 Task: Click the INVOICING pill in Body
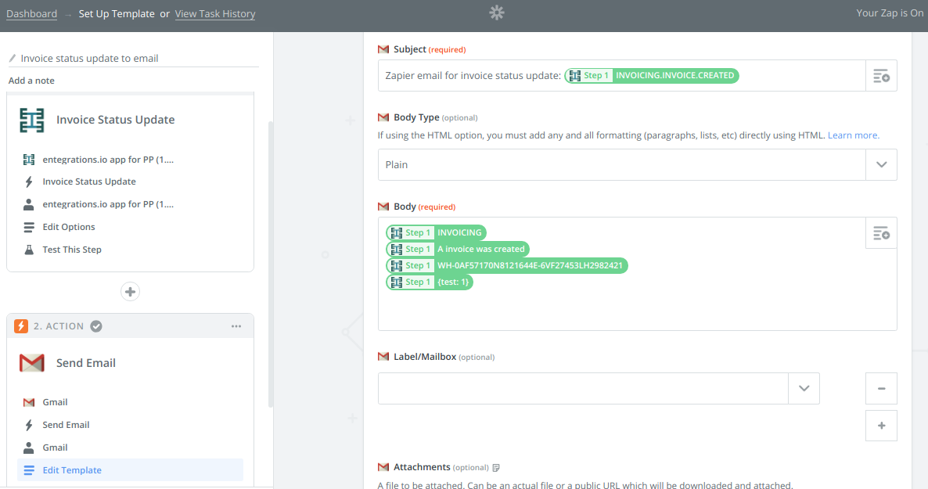coord(436,232)
